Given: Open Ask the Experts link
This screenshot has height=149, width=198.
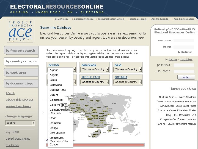Looking at the screenshot, I should 159,19.
